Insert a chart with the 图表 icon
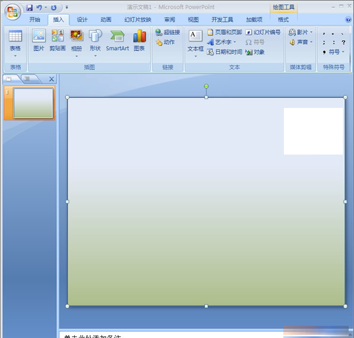Image resolution: width=354 pixels, height=338 pixels. pyautogui.click(x=140, y=40)
